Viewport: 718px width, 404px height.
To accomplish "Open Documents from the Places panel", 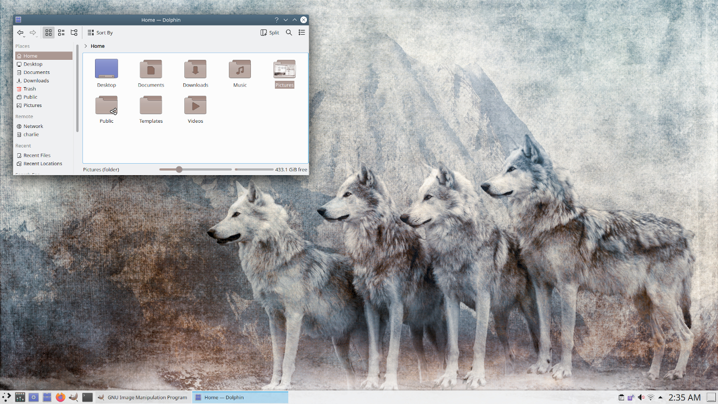I will [44, 72].
